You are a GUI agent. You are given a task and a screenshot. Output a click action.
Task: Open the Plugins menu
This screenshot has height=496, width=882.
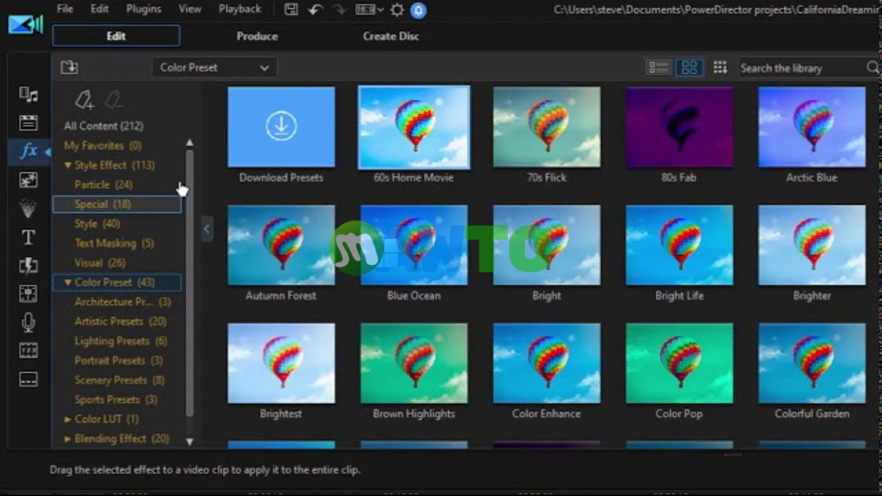click(143, 9)
